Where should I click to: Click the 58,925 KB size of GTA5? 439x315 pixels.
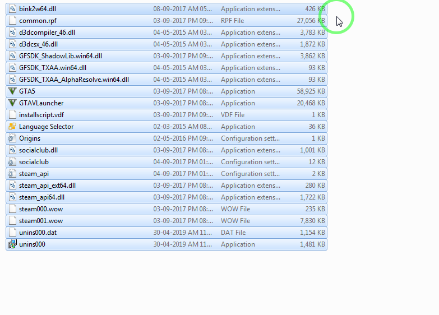tap(311, 91)
